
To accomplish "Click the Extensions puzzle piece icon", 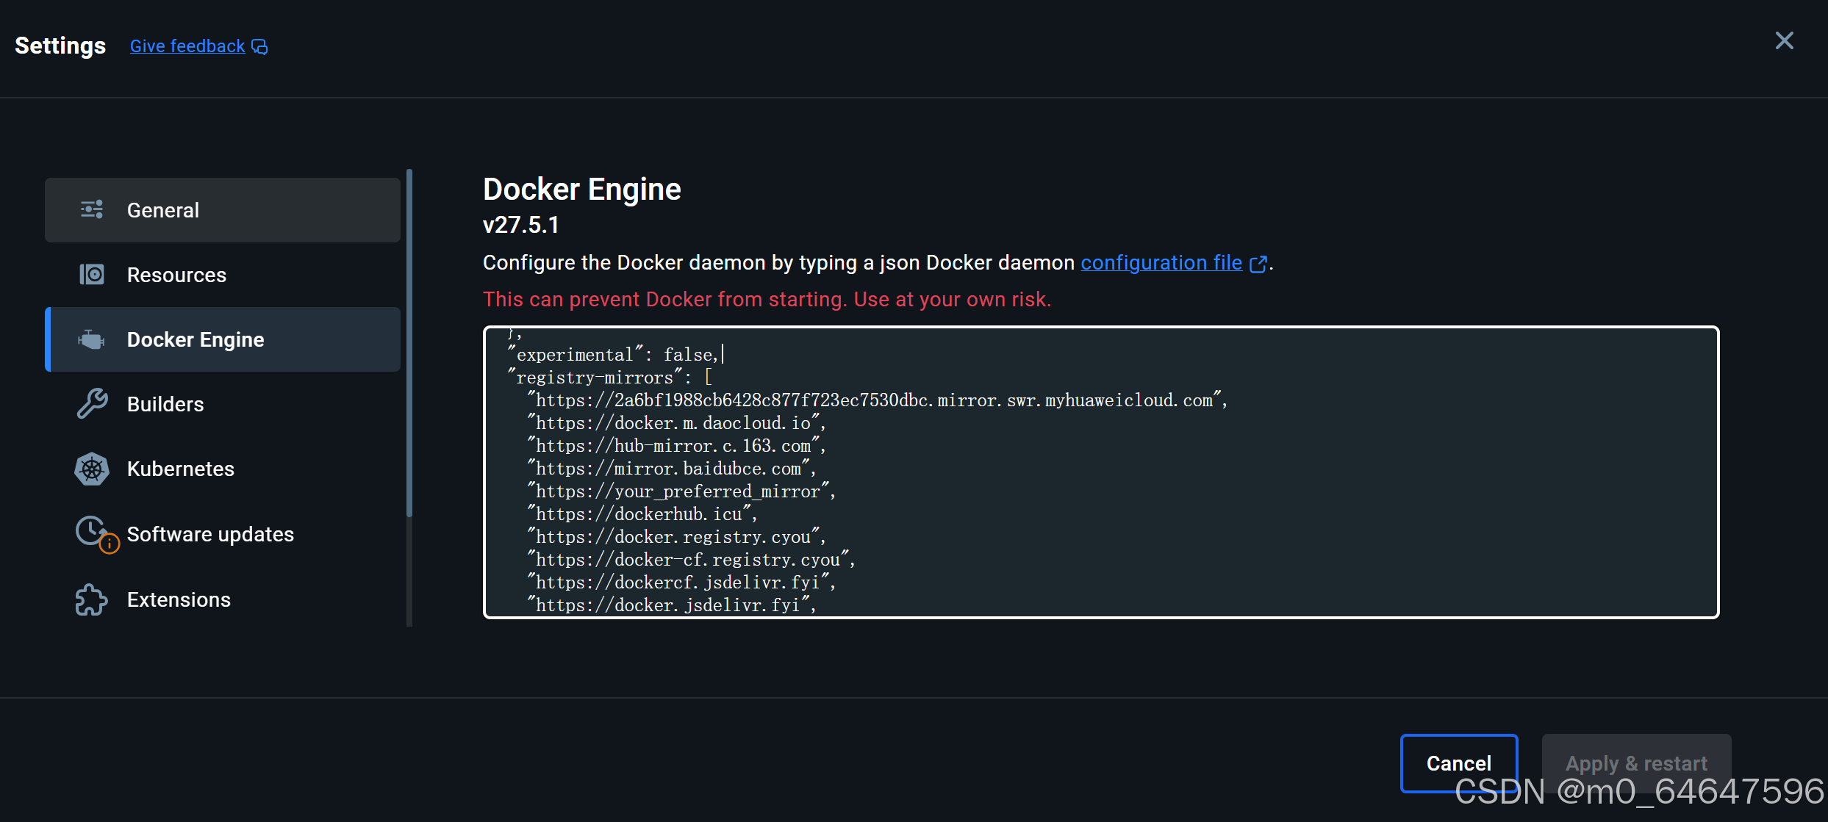I will coord(92,599).
